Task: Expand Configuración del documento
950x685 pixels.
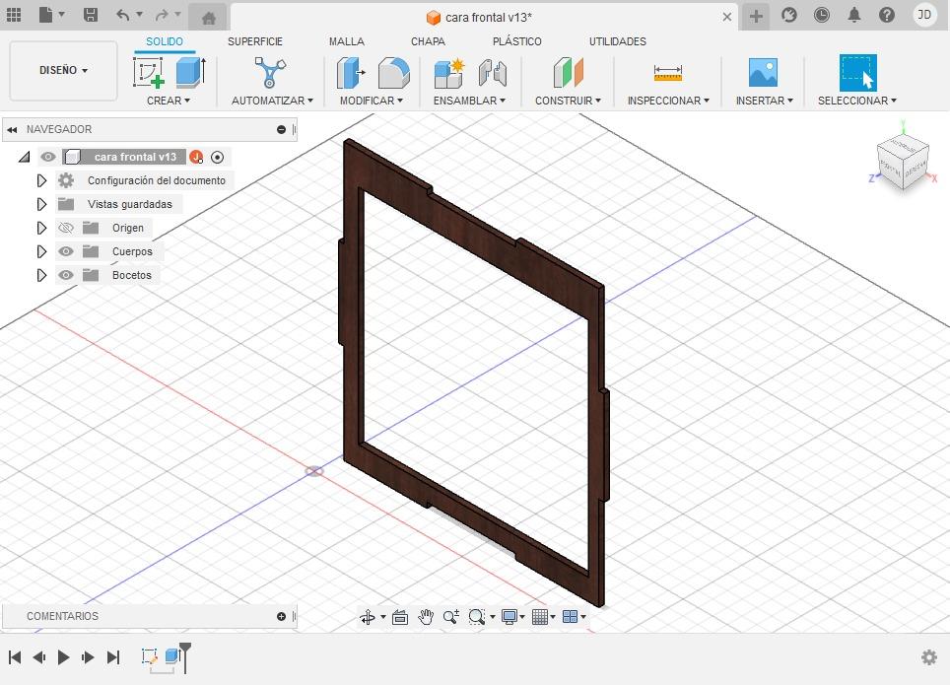Action: click(x=41, y=180)
